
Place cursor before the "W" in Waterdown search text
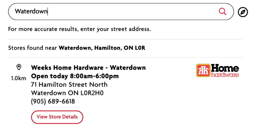point(15,12)
